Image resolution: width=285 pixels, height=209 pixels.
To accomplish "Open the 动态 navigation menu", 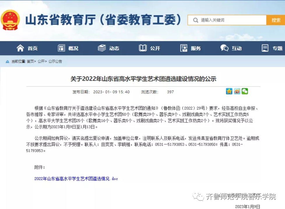I will tap(114, 48).
